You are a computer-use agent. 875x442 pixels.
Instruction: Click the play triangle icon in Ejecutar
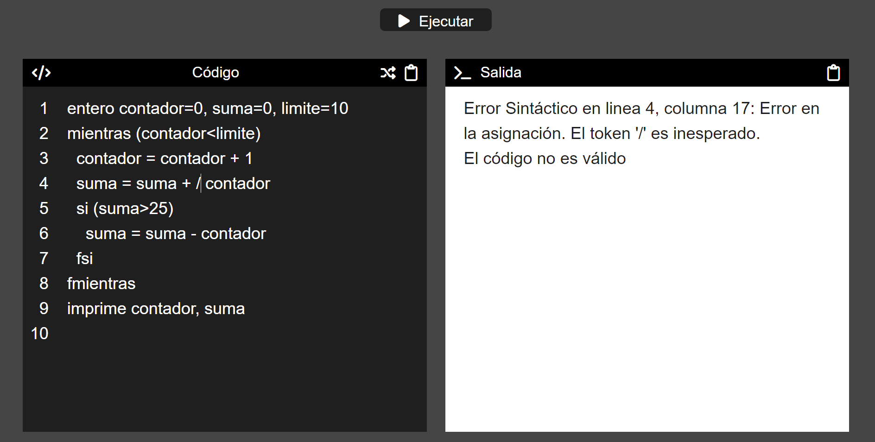[x=404, y=21]
